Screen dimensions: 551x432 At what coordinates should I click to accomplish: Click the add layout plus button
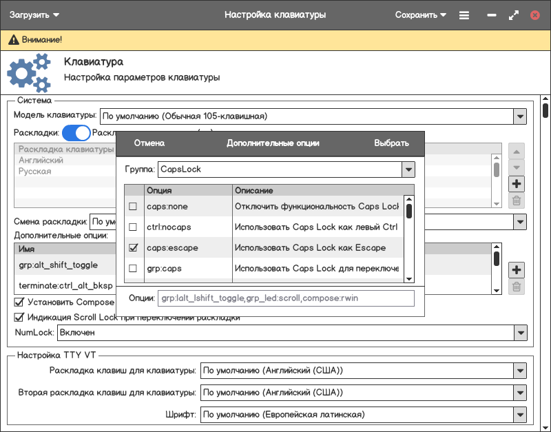[x=516, y=184]
